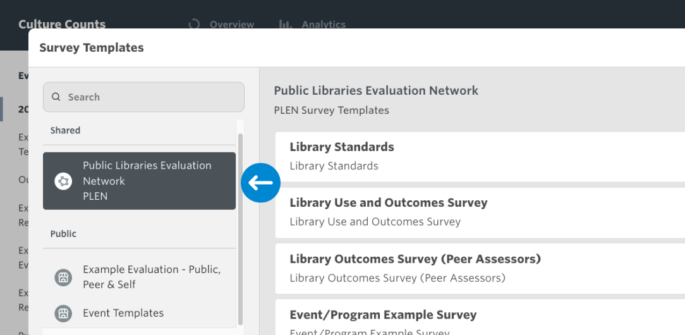The image size is (685, 335).
Task: Select Public Libraries Evaluation Network category
Action: 147,181
